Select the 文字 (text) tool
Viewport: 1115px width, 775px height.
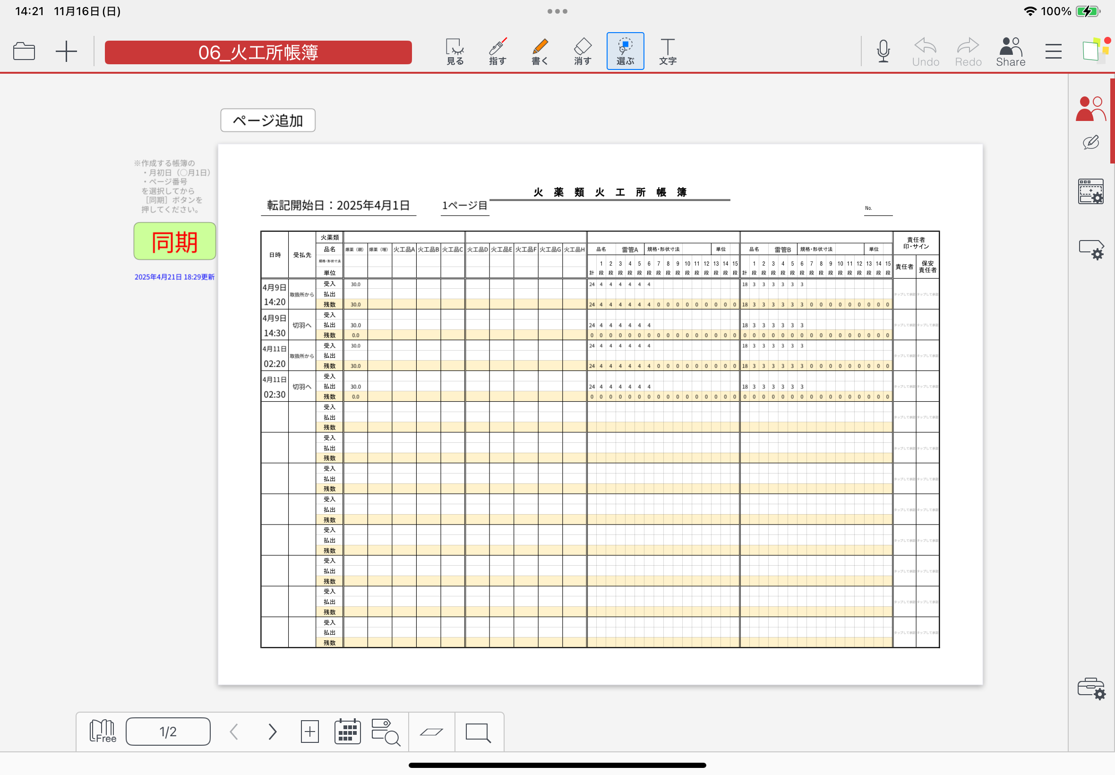668,51
